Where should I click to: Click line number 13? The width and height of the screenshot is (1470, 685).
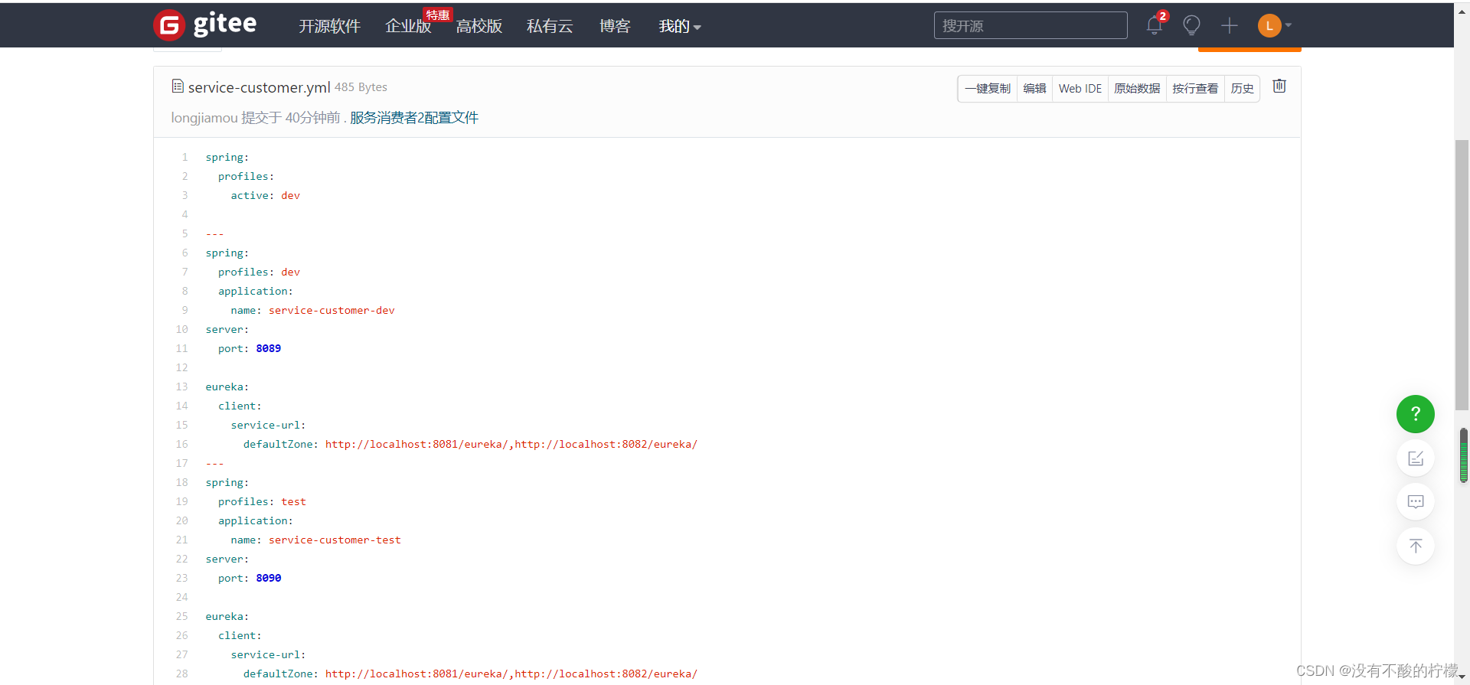(x=181, y=387)
